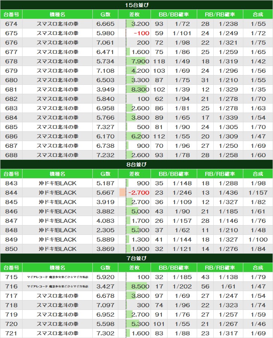Screen dimensions: 273x338
Task: Click the 8,500 difference value in row 716
Action: pos(140,287)
